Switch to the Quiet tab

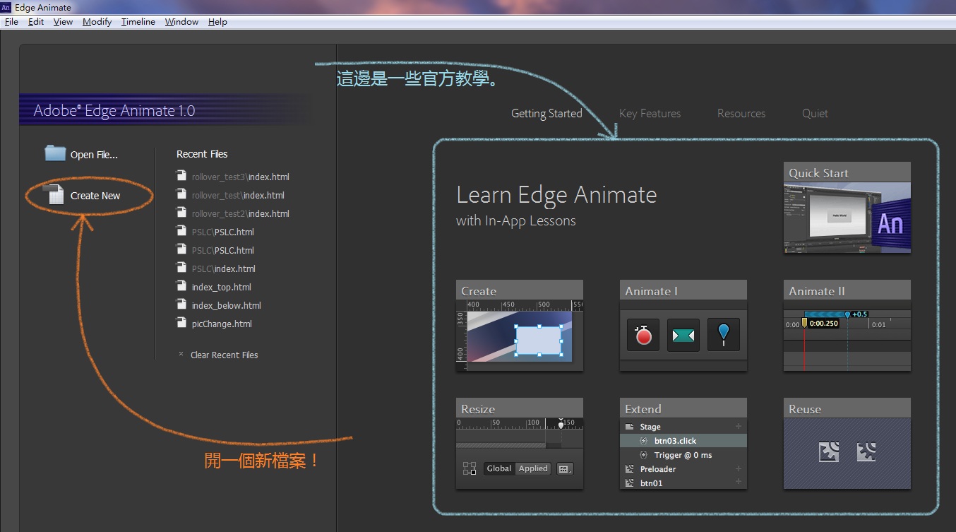[815, 114]
